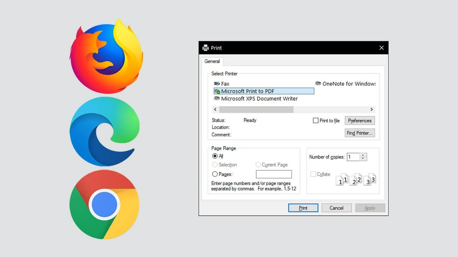Click the Pages range input field
This screenshot has height=257, width=458.
pos(274,174)
